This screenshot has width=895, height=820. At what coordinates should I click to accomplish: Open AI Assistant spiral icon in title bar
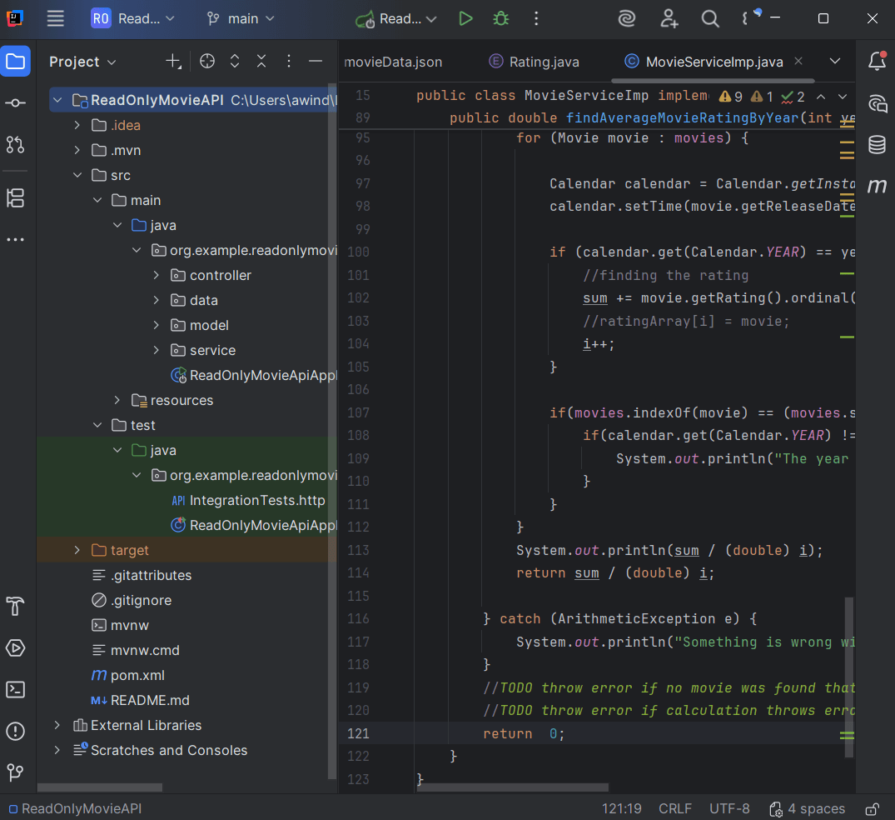tap(627, 19)
